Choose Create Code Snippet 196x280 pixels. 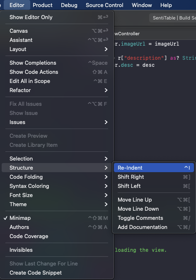(58, 273)
